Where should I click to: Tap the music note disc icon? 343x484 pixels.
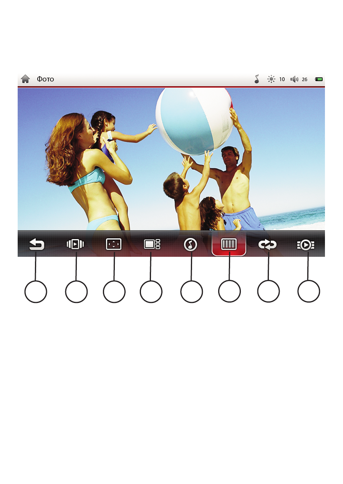191,244
